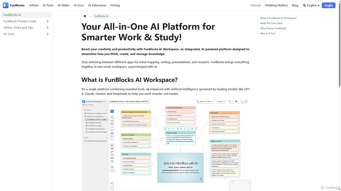Click the link icon in the embedded whiteboard sidebar
The image size is (341, 191).
pyautogui.click(x=112, y=152)
